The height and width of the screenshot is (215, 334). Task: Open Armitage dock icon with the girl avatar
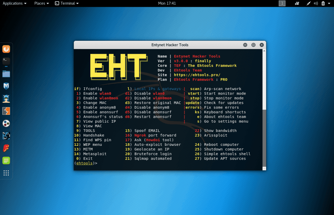coord(6,99)
